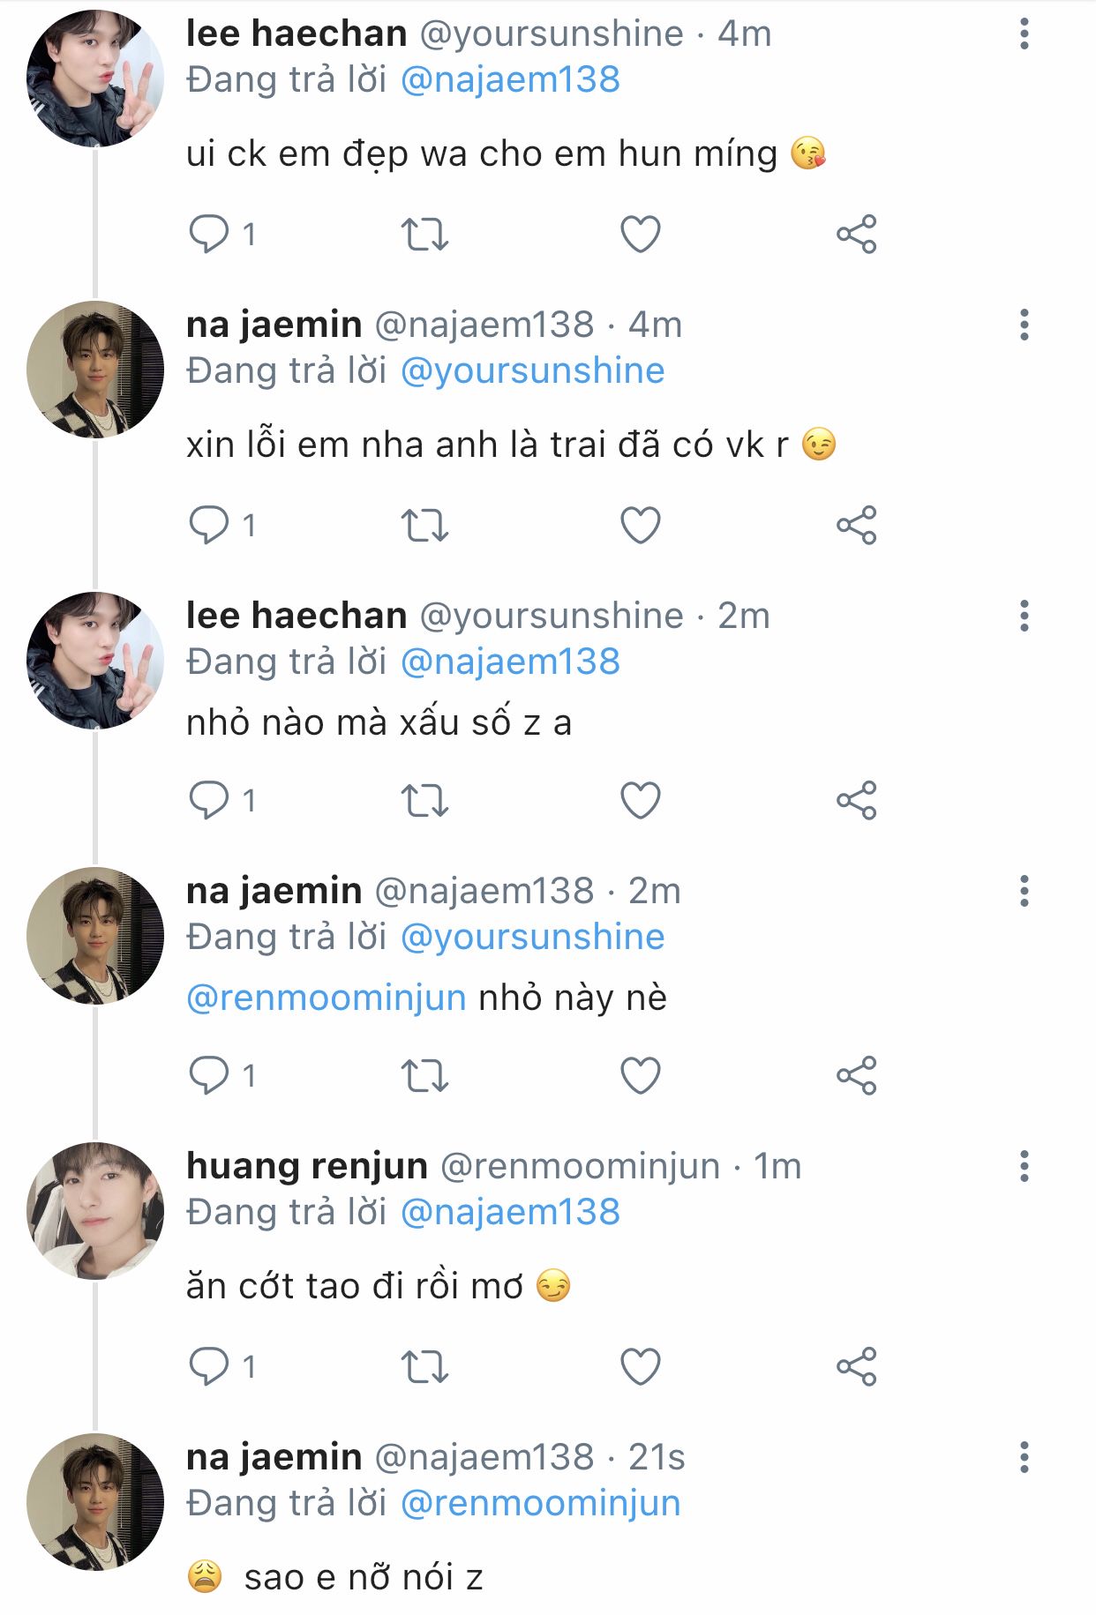
Task: Open @yoursunshine link in jaemin's 4m reply
Action: coord(532,371)
